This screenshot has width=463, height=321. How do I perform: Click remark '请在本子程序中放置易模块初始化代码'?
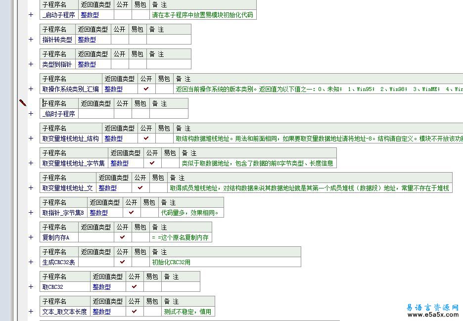point(203,15)
